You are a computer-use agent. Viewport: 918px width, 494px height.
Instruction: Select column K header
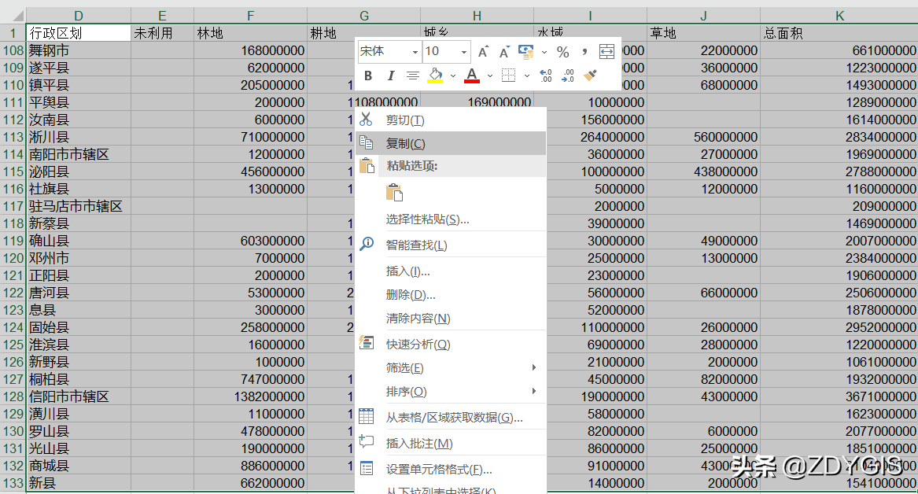(839, 16)
